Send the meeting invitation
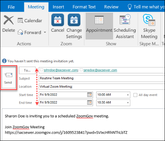Screen dimensions: 165x141 coord(9,78)
